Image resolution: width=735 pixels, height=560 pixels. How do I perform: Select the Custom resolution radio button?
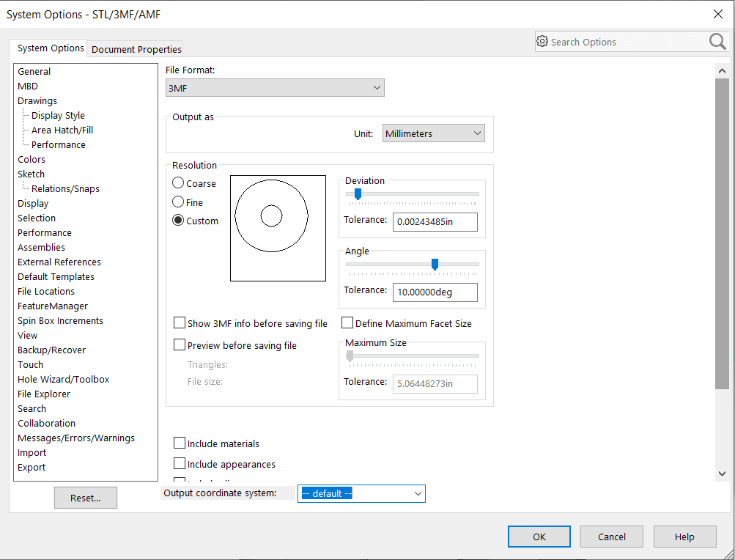(178, 220)
